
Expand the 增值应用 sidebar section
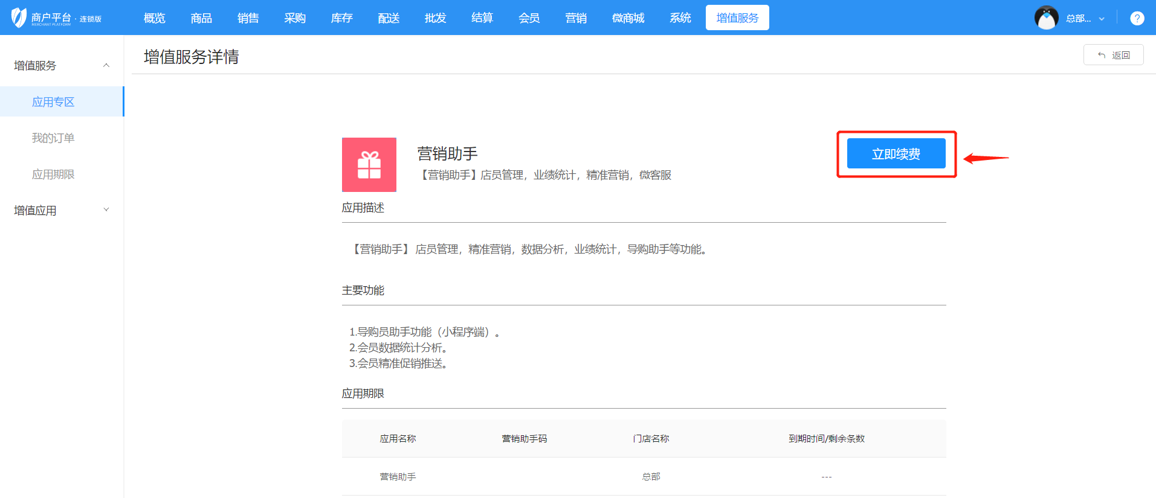pos(106,210)
